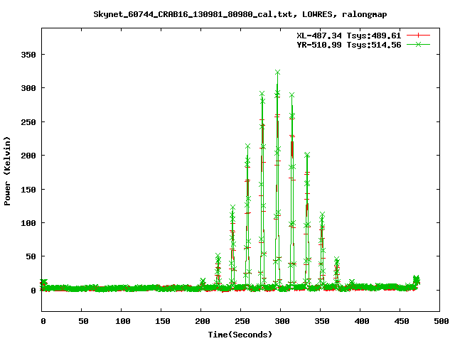Click the y-axis tick label 350
This screenshot has height=341, width=455.
(28, 55)
